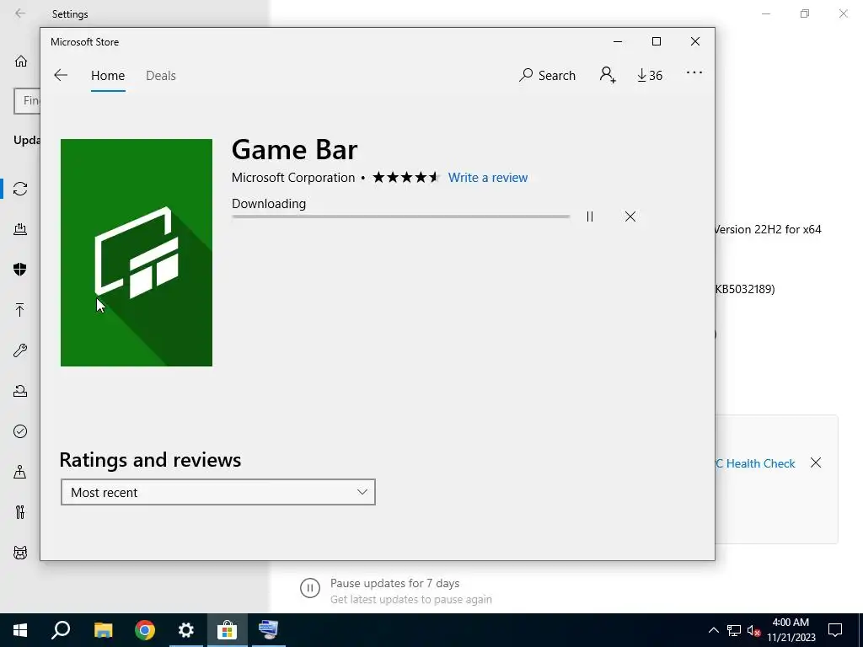Show hidden system tray icons
The image size is (863, 647).
(713, 630)
